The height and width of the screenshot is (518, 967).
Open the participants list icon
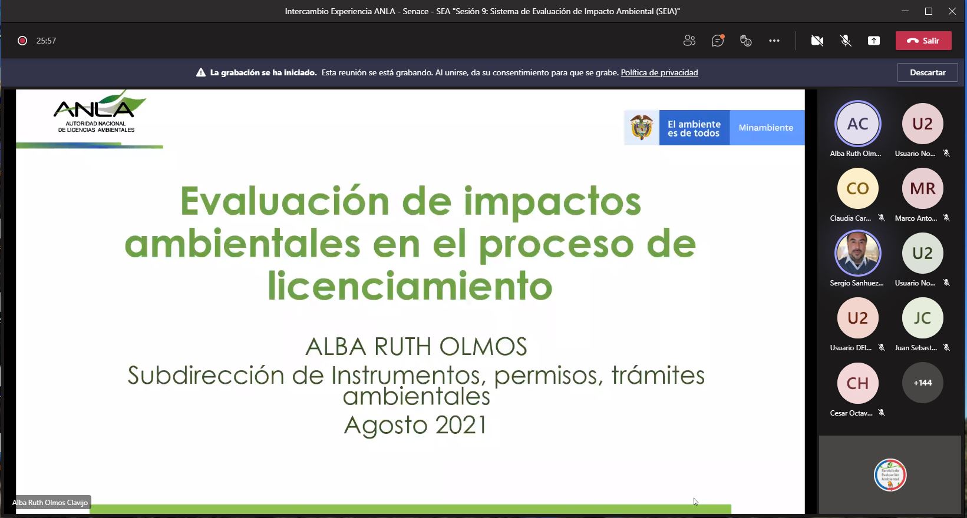point(689,41)
